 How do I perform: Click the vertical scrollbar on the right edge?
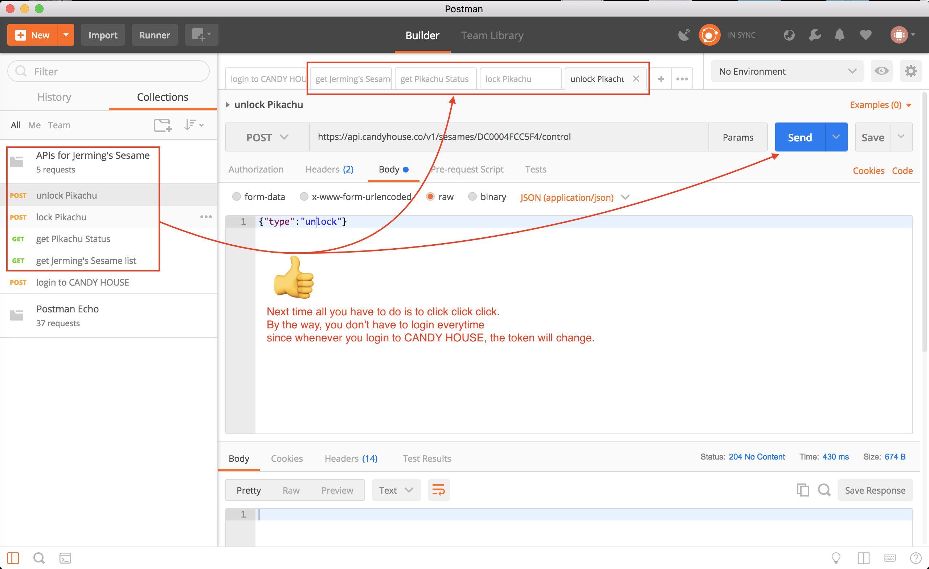[x=925, y=222]
